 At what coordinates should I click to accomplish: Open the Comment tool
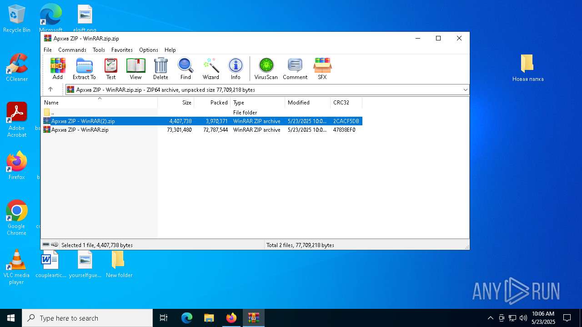[x=295, y=69]
